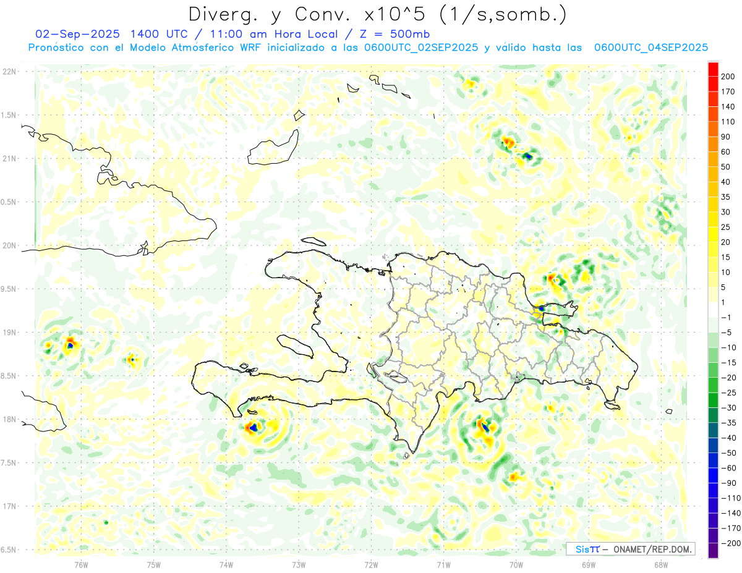The width and height of the screenshot is (742, 573).
Task: Click the '75W' longitude label
Action: click(x=153, y=564)
